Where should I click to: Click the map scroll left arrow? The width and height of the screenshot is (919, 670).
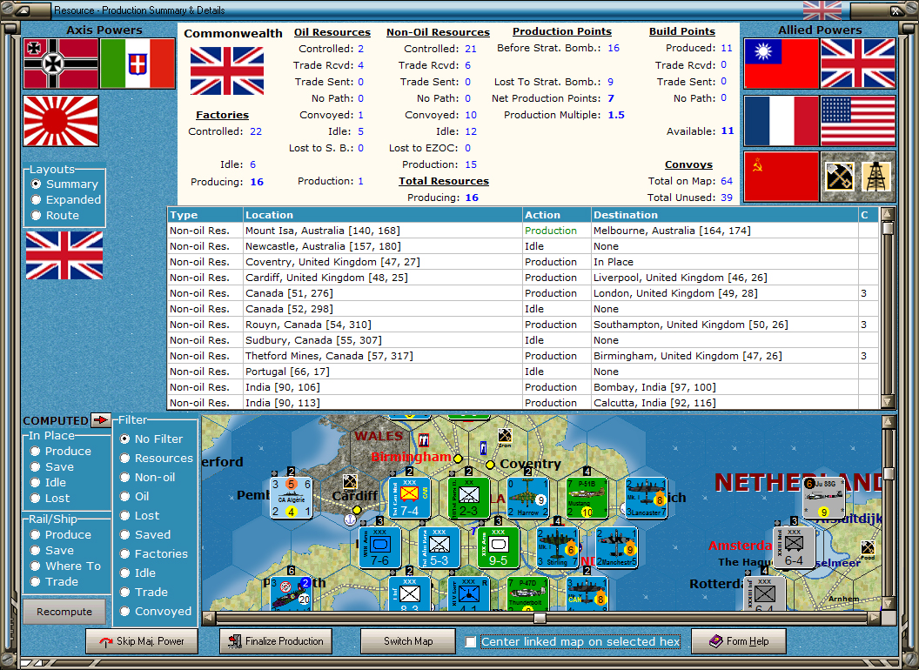pyautogui.click(x=209, y=618)
